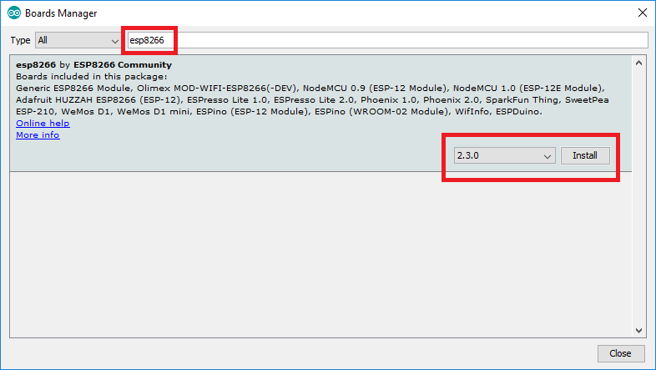Image resolution: width=656 pixels, height=370 pixels.
Task: Open the version dropdown showing 2.3.0
Action: pyautogui.click(x=505, y=155)
